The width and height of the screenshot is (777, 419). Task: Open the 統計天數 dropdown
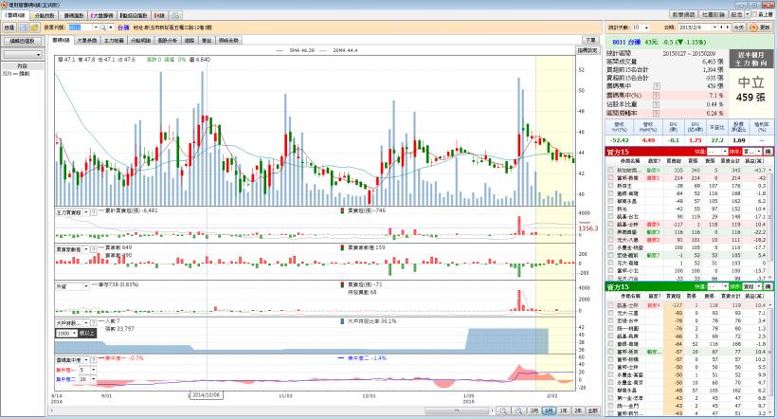pyautogui.click(x=647, y=28)
